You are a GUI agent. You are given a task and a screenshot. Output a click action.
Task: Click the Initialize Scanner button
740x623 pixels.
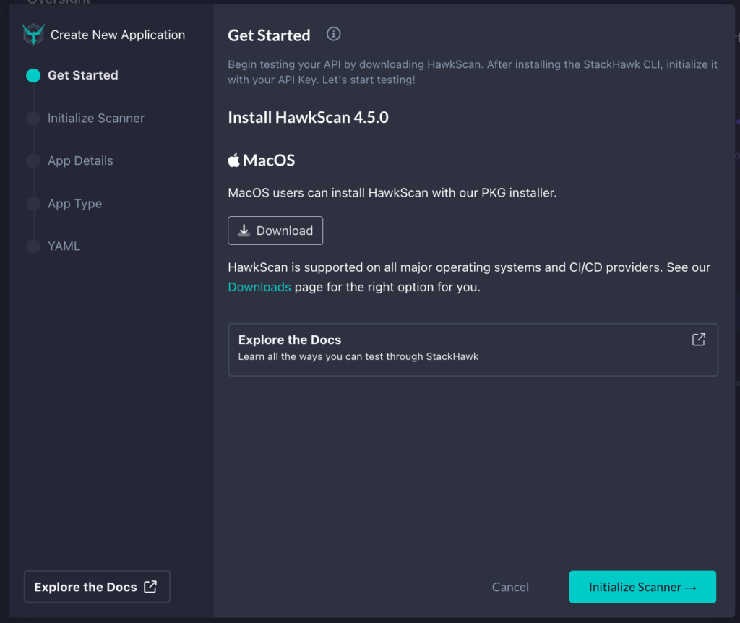(642, 587)
